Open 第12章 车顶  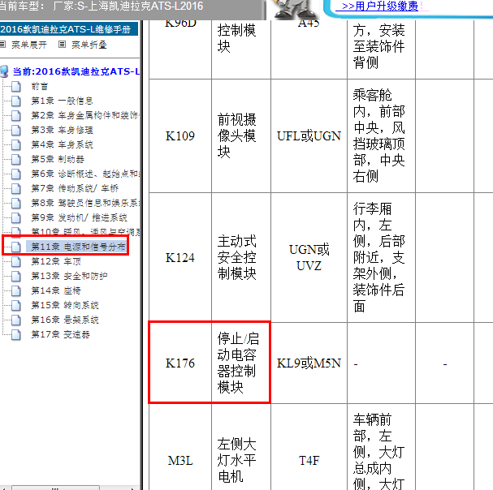click(56, 261)
